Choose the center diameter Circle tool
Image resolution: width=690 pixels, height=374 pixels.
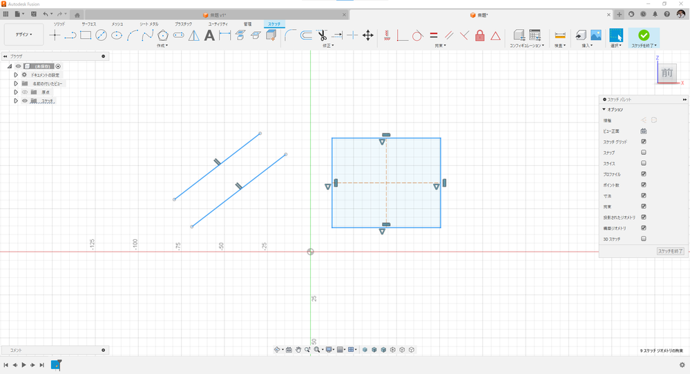102,35
